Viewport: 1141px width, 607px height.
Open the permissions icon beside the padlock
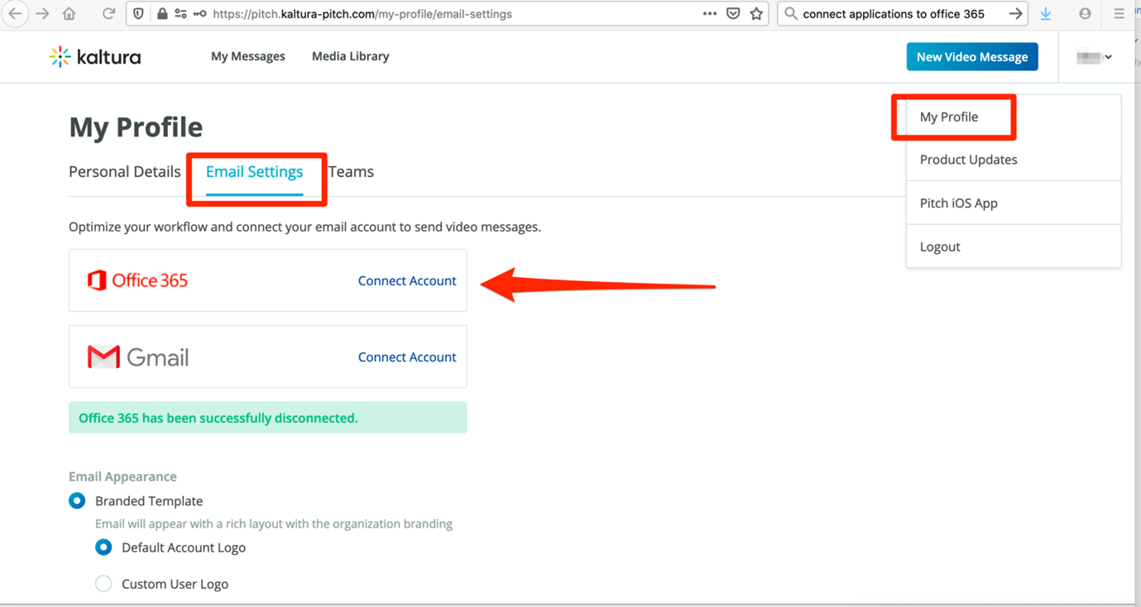[x=180, y=14]
